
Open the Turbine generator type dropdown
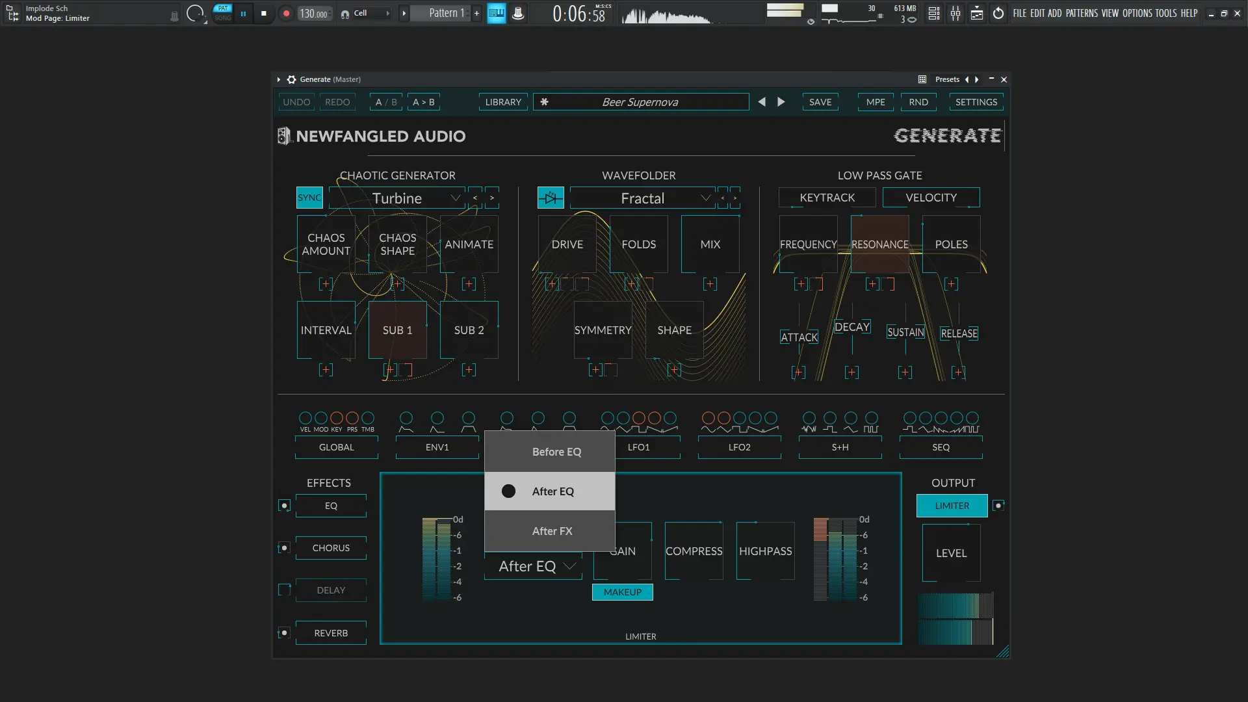pyautogui.click(x=397, y=198)
